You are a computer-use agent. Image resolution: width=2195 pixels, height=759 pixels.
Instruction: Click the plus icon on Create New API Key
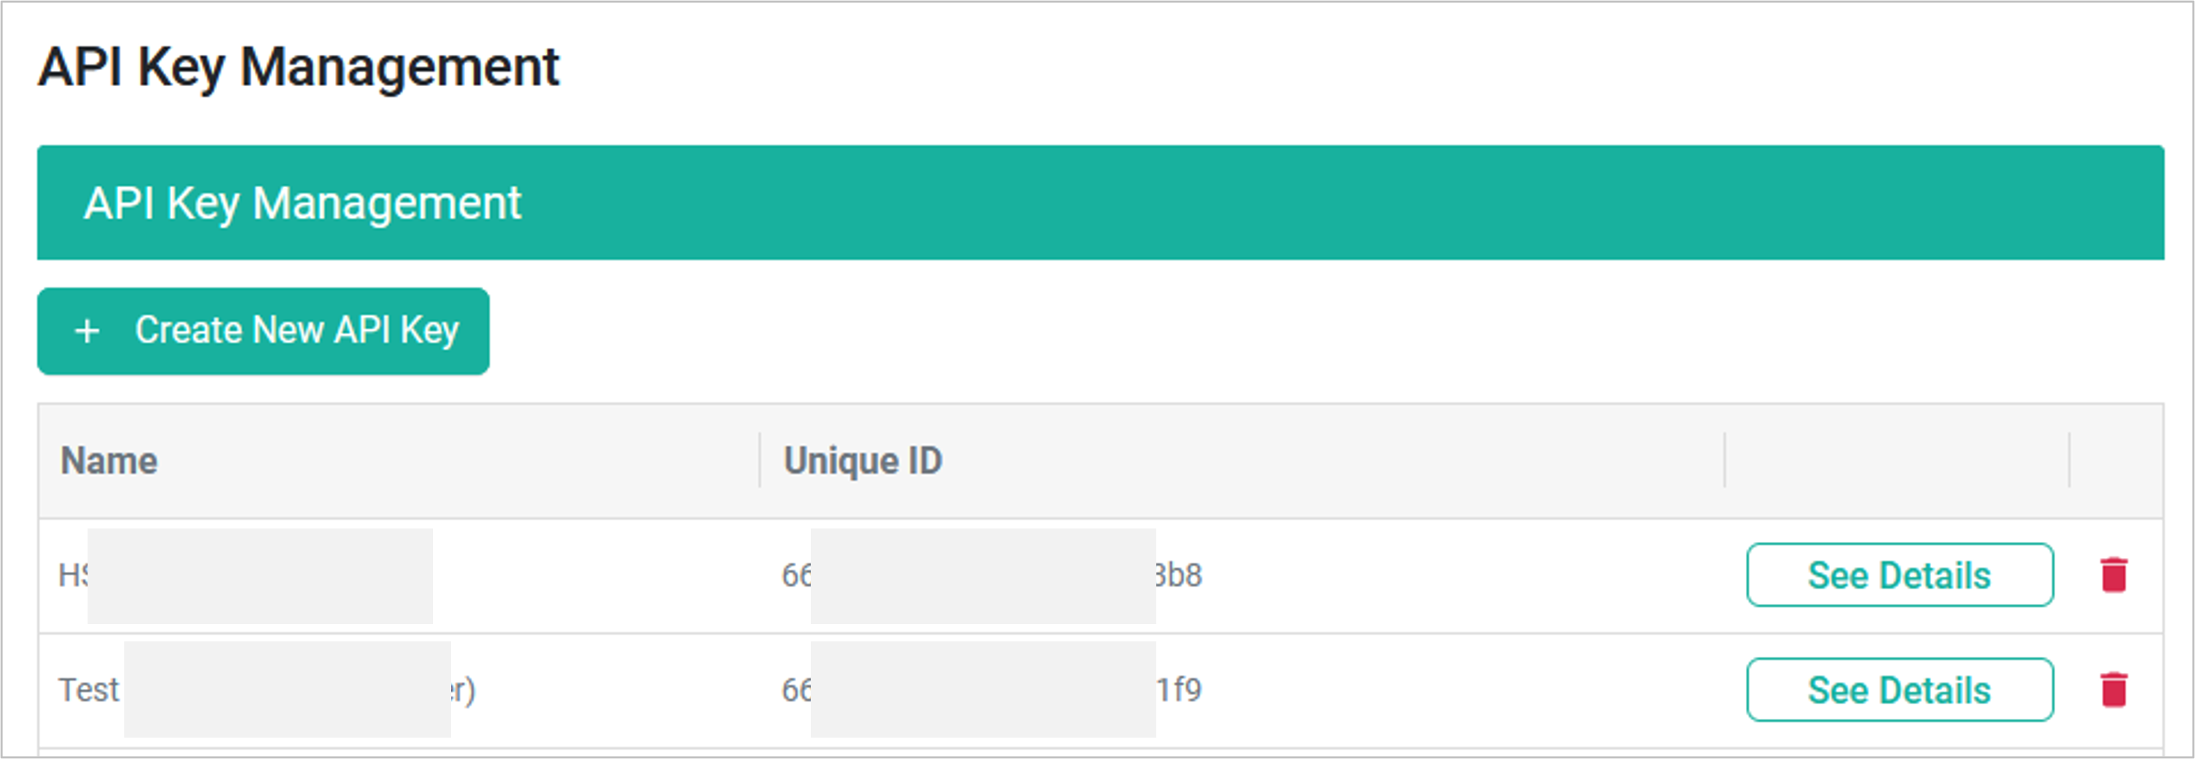tap(87, 331)
